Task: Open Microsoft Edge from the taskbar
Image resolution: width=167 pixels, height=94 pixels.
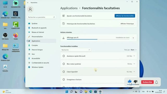Action: 91,92
